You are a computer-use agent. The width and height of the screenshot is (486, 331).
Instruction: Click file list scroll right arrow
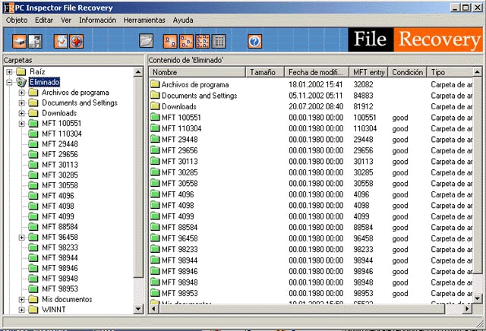(x=468, y=309)
